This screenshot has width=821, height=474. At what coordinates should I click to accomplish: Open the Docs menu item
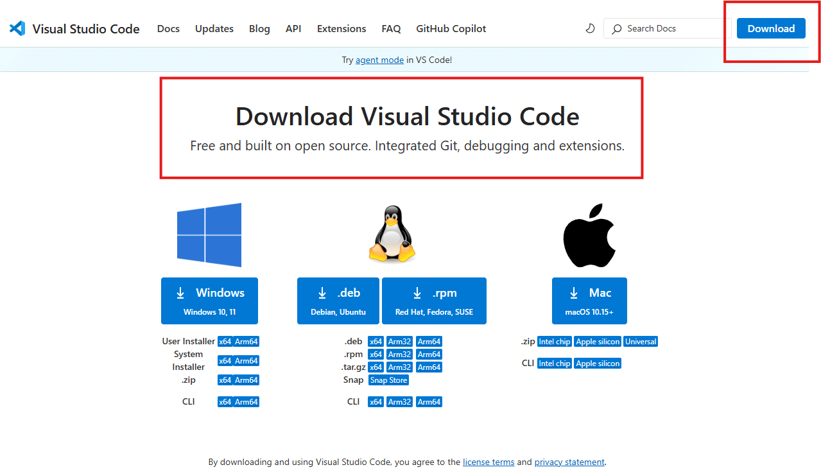tap(168, 29)
